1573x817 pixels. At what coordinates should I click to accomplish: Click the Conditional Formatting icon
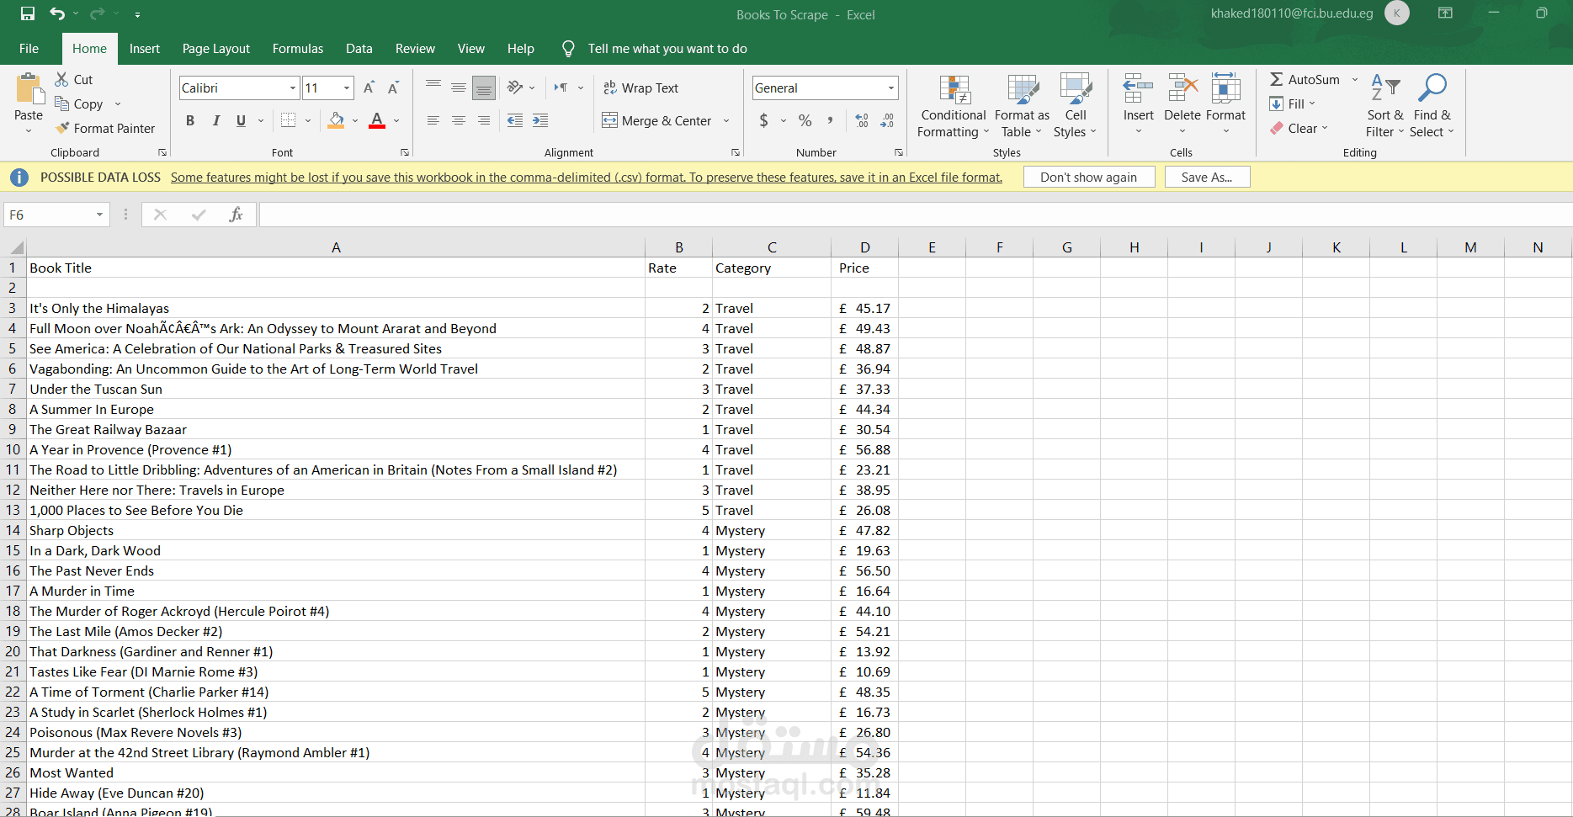954,90
